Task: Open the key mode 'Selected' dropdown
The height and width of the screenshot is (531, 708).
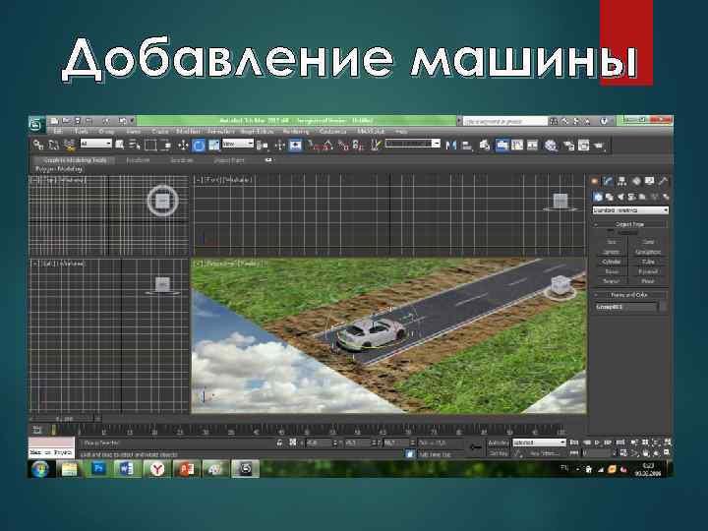Action: (539, 442)
